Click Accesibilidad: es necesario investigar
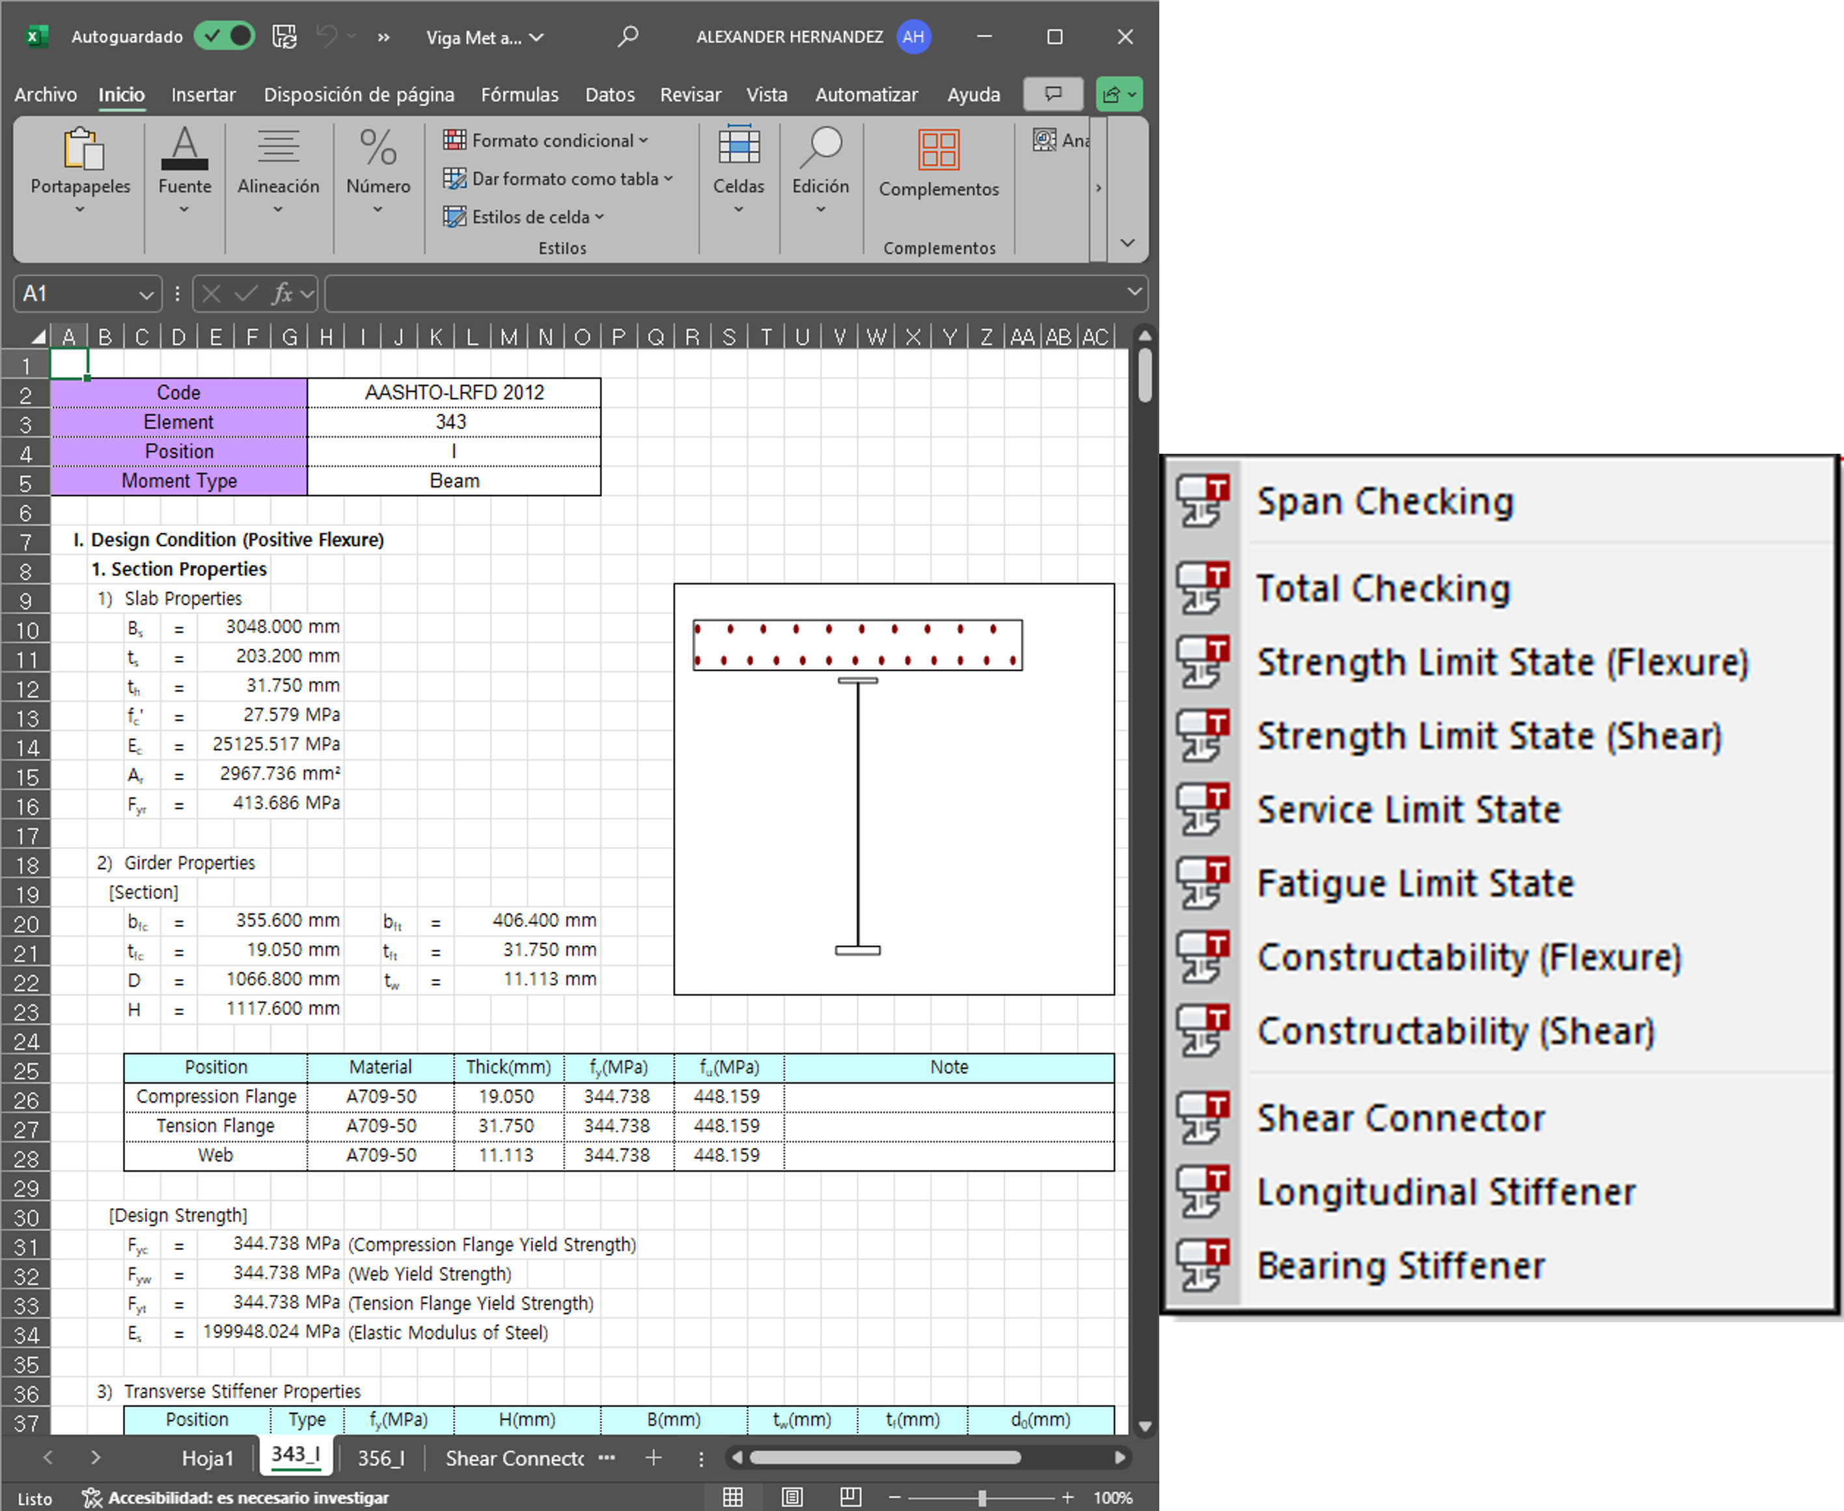Image resolution: width=1844 pixels, height=1511 pixels. [236, 1497]
